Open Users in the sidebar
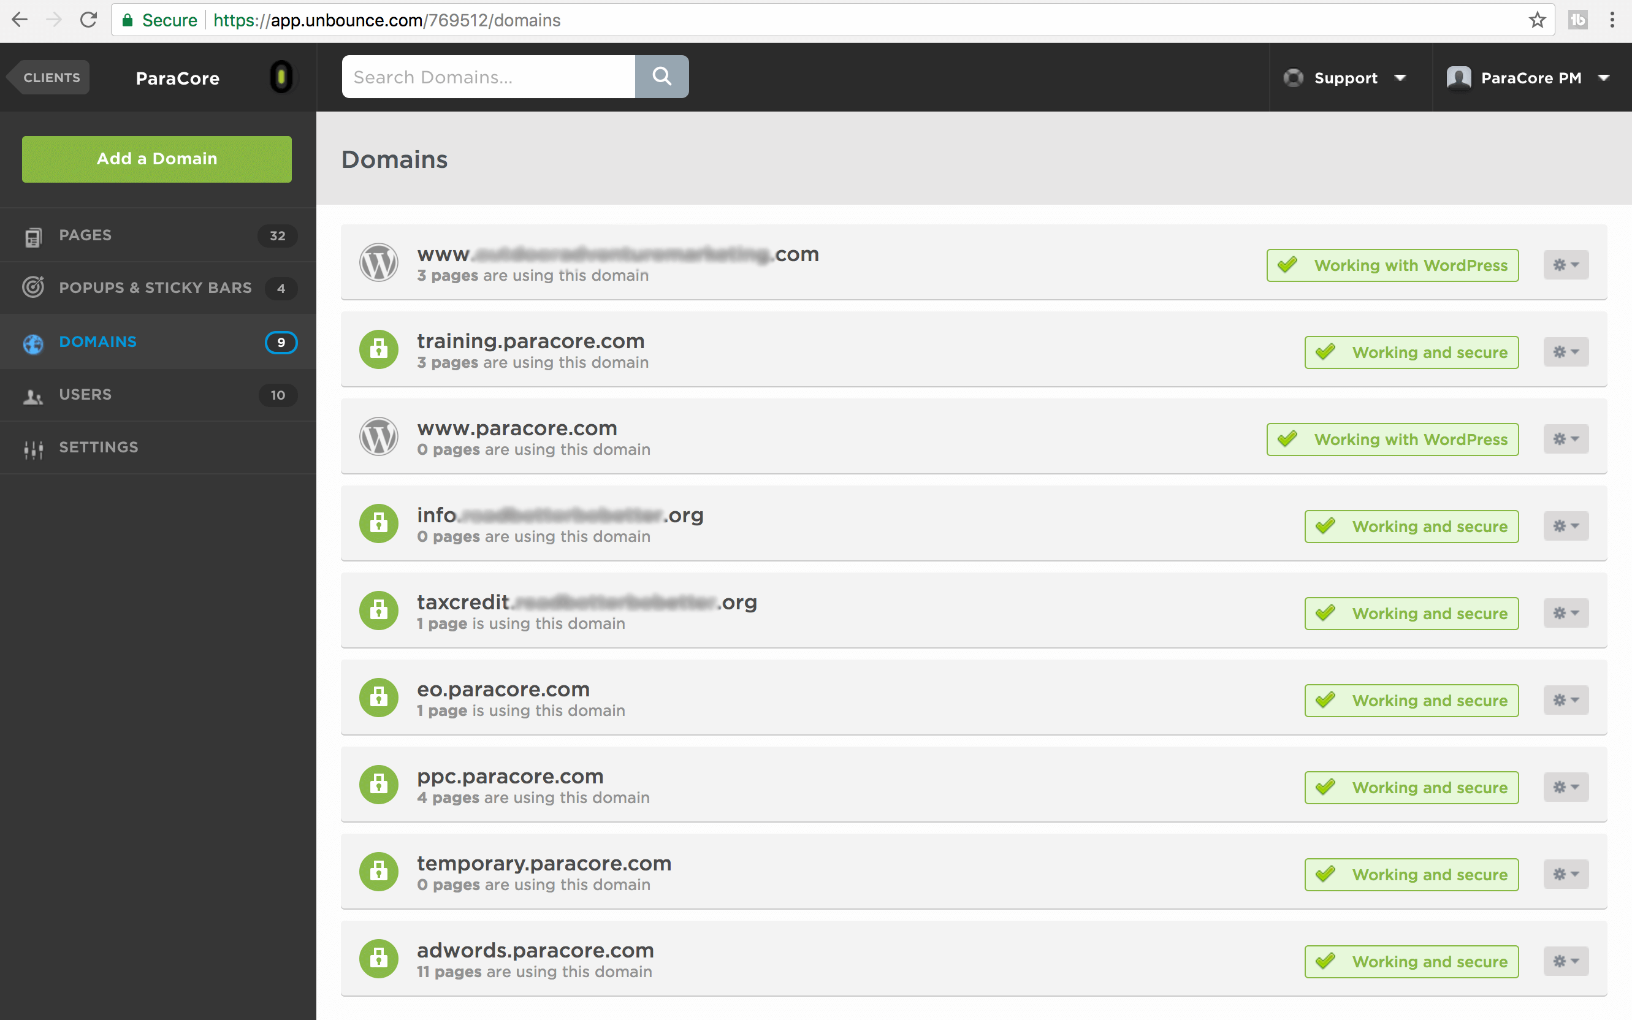Viewport: 1632px width, 1020px height. pos(158,395)
